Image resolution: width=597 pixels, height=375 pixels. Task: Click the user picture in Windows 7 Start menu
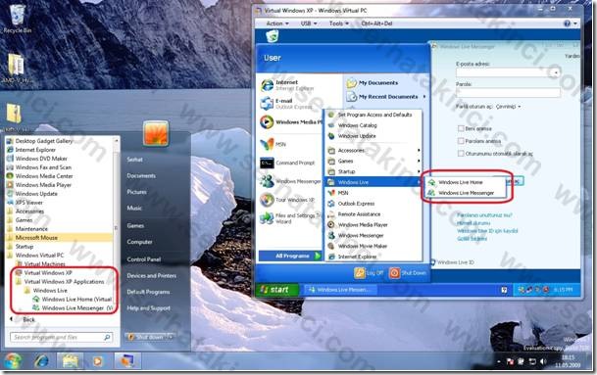pos(156,133)
